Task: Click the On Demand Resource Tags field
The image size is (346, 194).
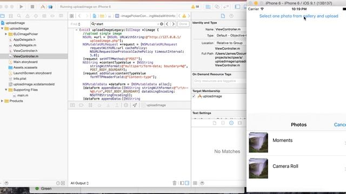Action: pyautogui.click(x=219, y=81)
